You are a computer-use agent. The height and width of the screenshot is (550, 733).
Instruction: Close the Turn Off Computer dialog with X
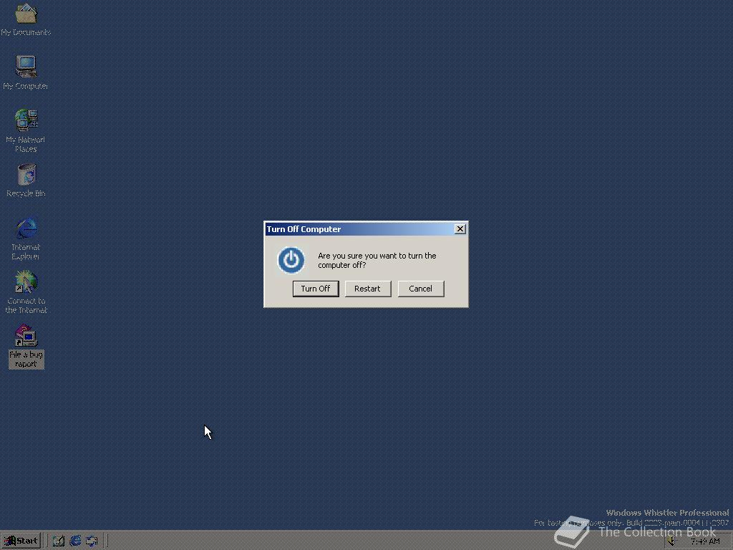[x=460, y=228]
